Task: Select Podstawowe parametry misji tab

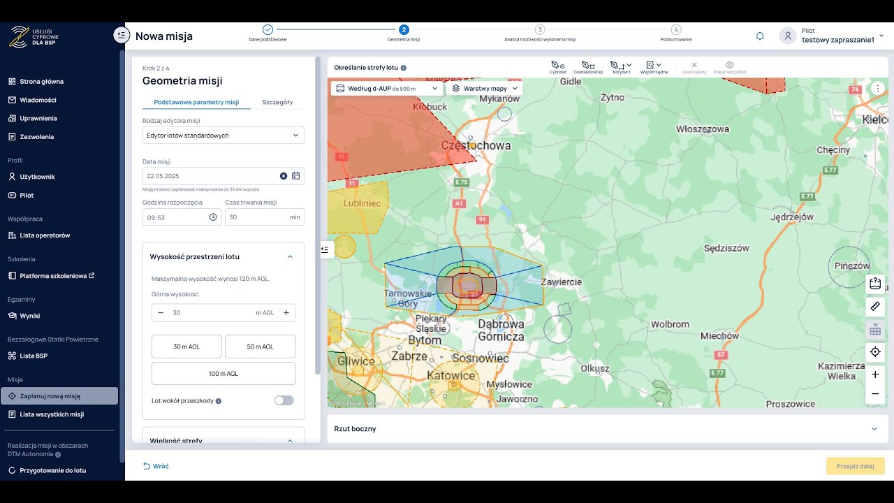Action: pos(196,102)
